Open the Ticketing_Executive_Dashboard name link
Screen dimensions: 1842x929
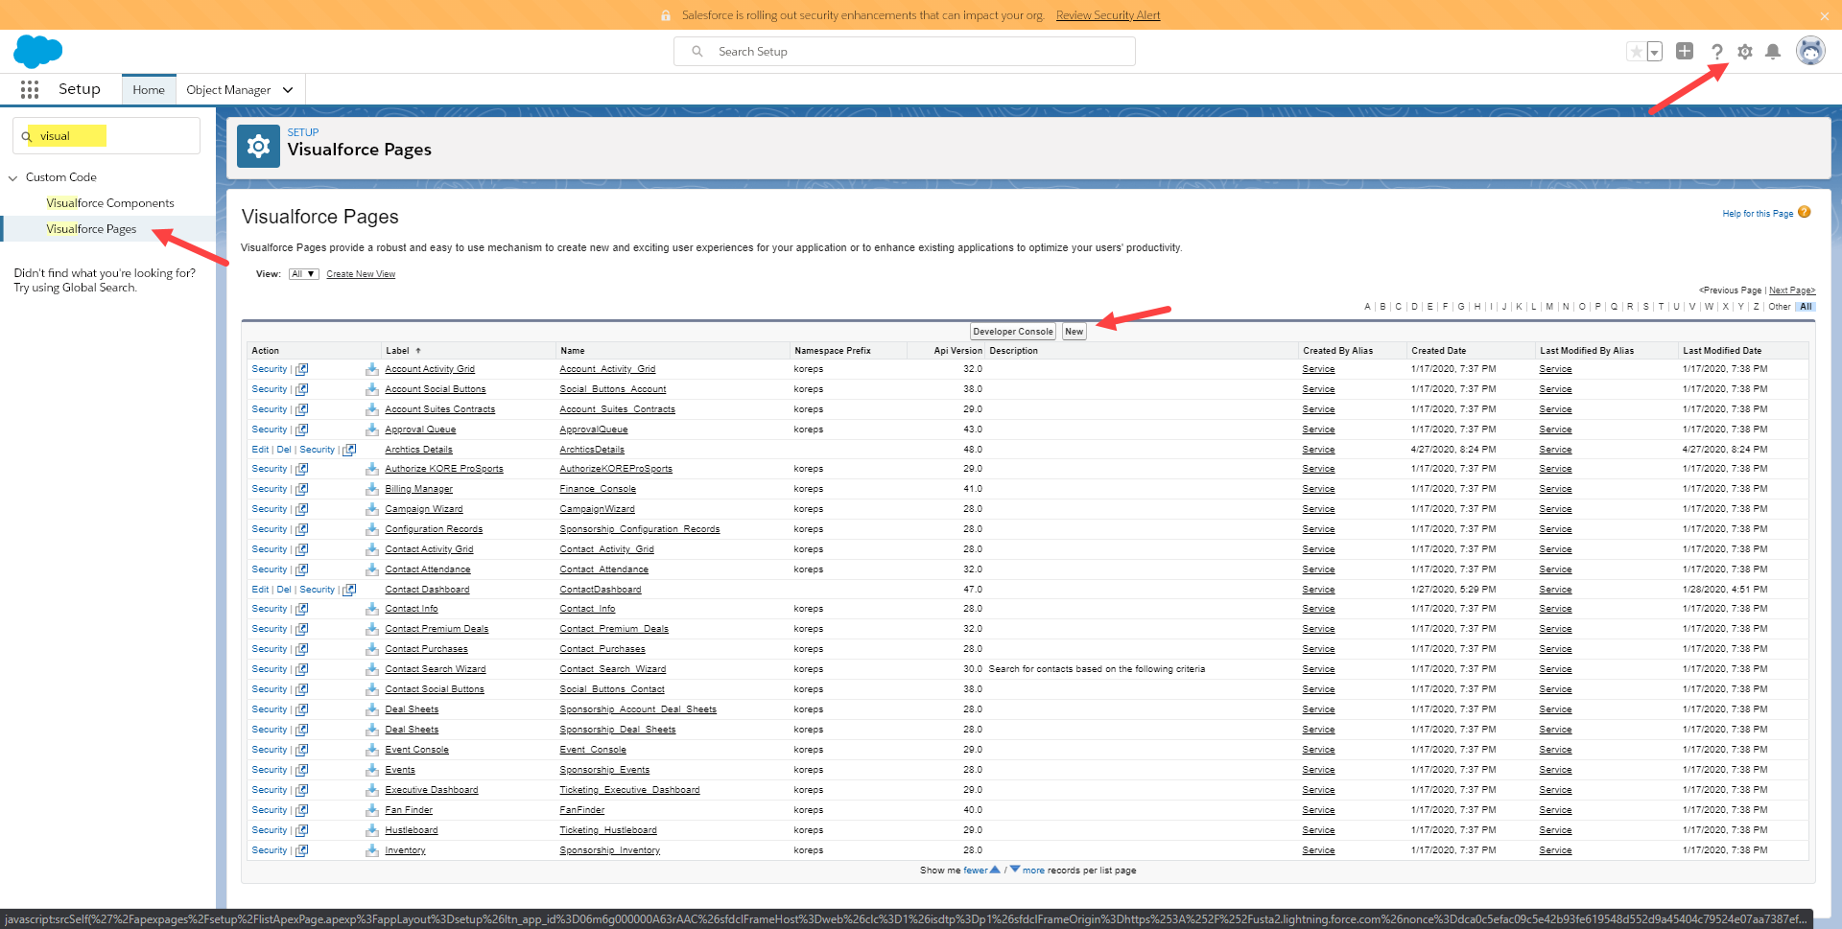coord(629,790)
